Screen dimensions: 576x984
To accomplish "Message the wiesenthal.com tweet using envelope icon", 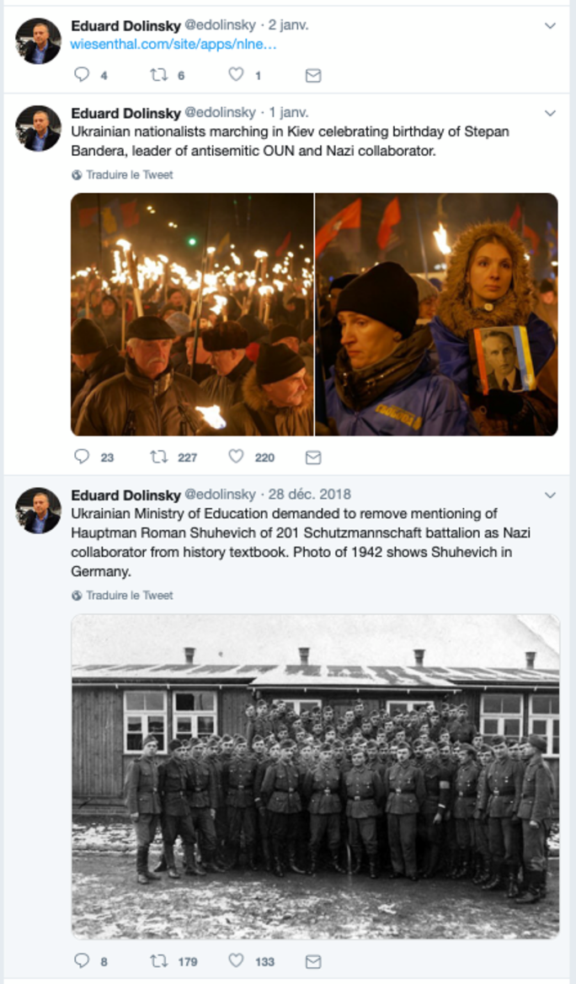I will (x=312, y=76).
